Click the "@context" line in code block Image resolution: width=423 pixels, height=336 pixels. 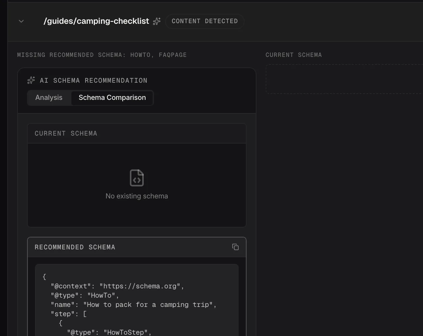(x=117, y=286)
